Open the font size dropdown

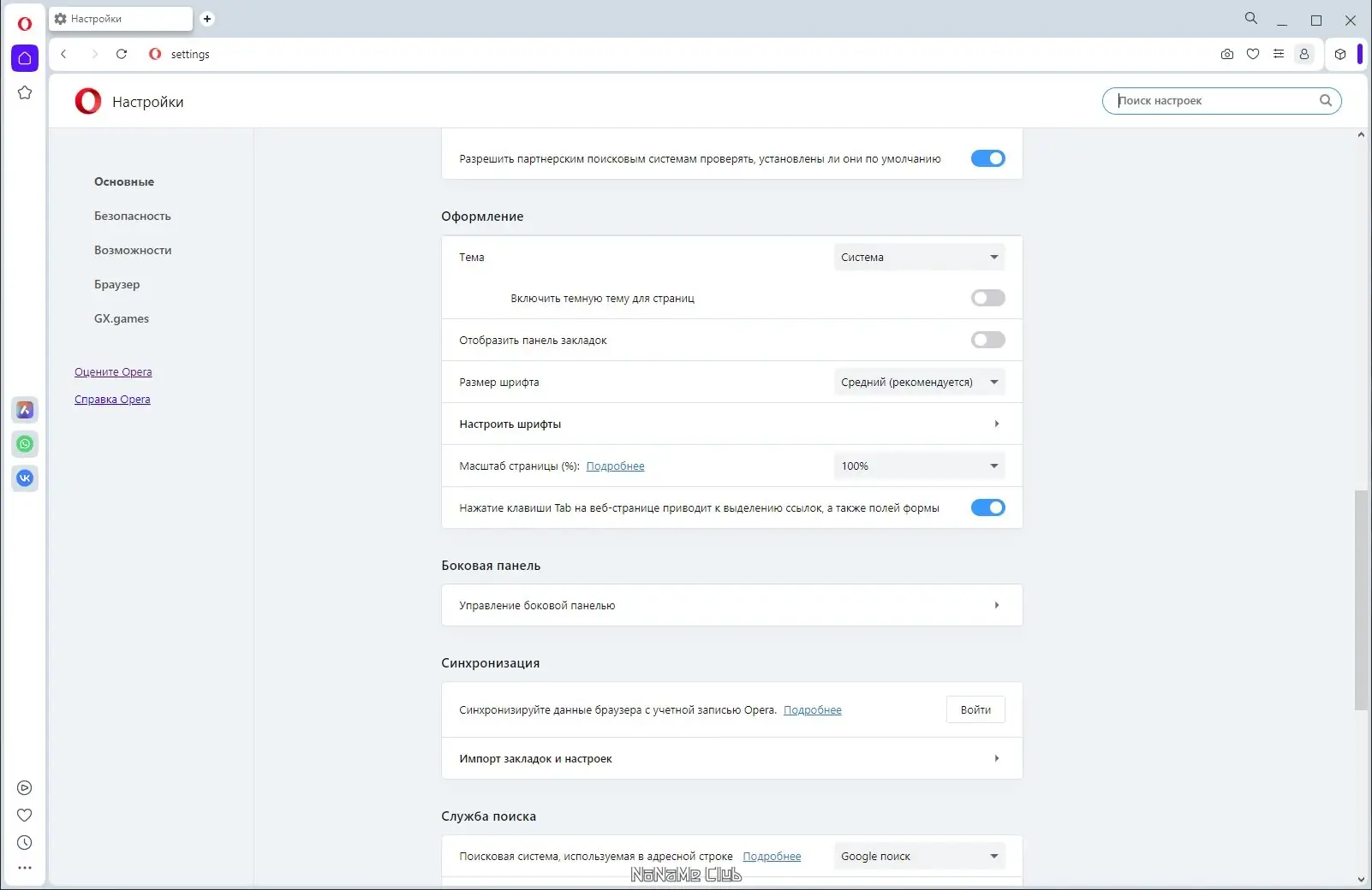click(919, 382)
